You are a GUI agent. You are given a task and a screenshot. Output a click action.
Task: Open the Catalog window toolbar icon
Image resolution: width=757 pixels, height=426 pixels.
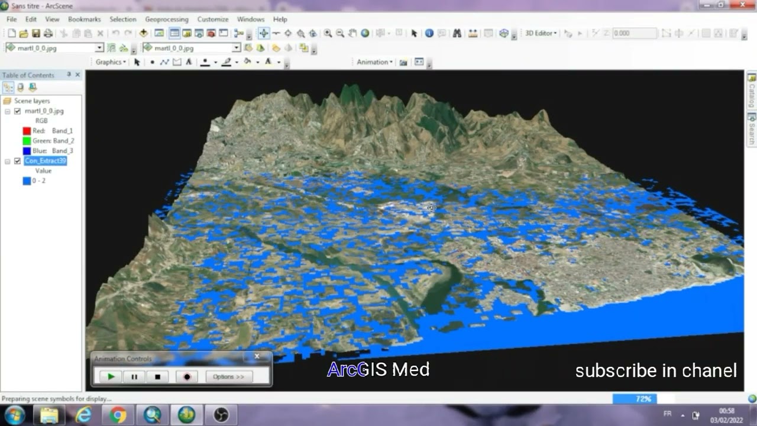pyautogui.click(x=186, y=34)
